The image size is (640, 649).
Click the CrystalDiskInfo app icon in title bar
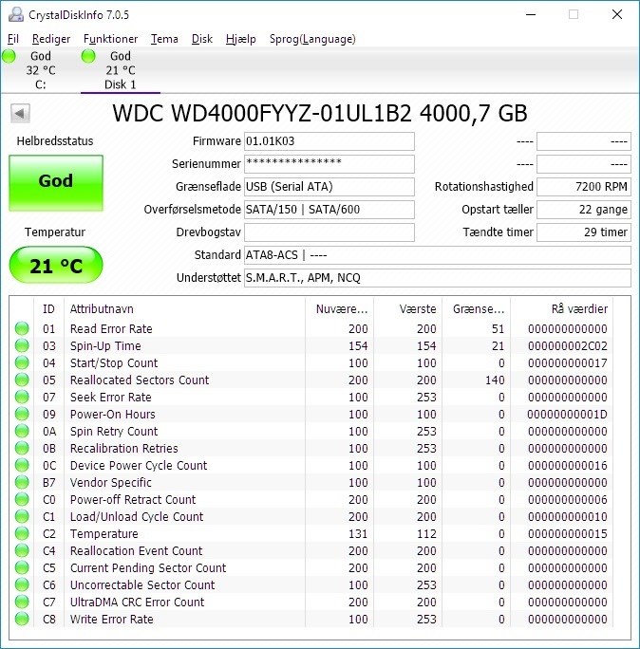click(x=14, y=15)
